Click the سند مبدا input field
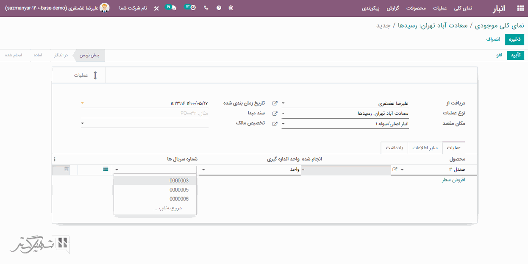 click(x=145, y=113)
